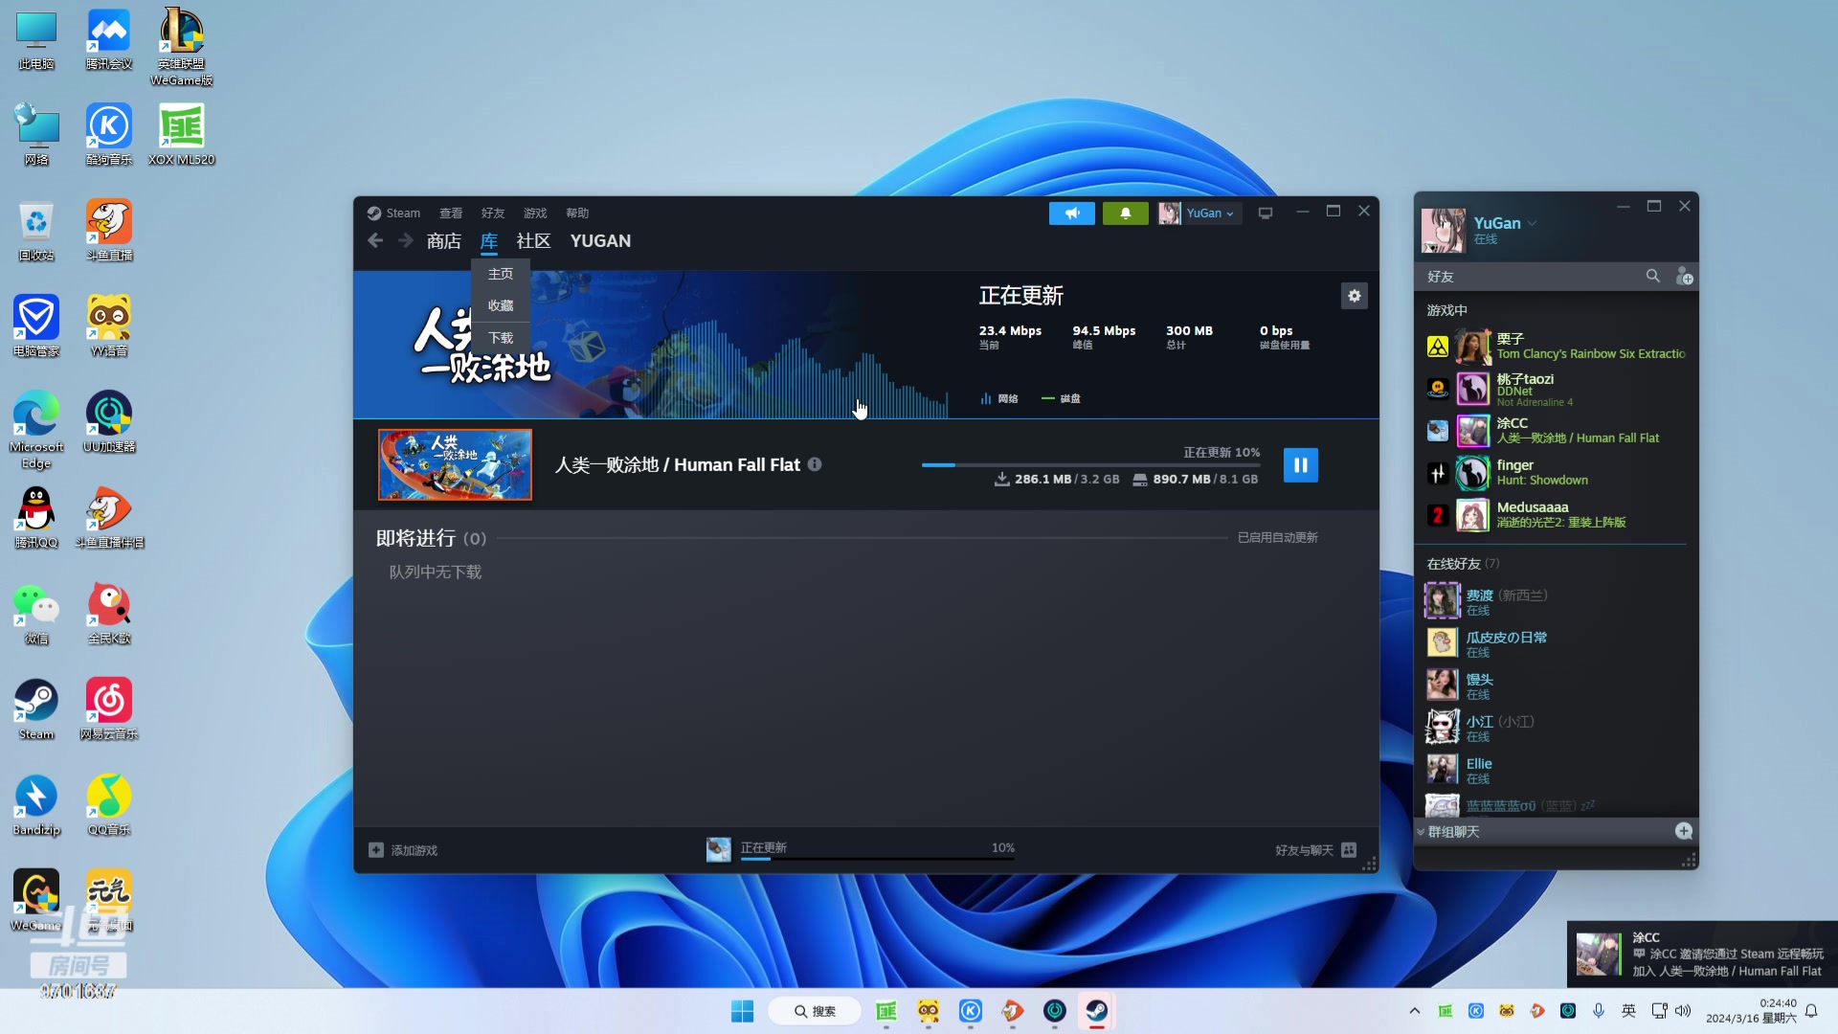This screenshot has height=1034, width=1838.
Task: Open download settings gear icon
Action: tap(1354, 296)
